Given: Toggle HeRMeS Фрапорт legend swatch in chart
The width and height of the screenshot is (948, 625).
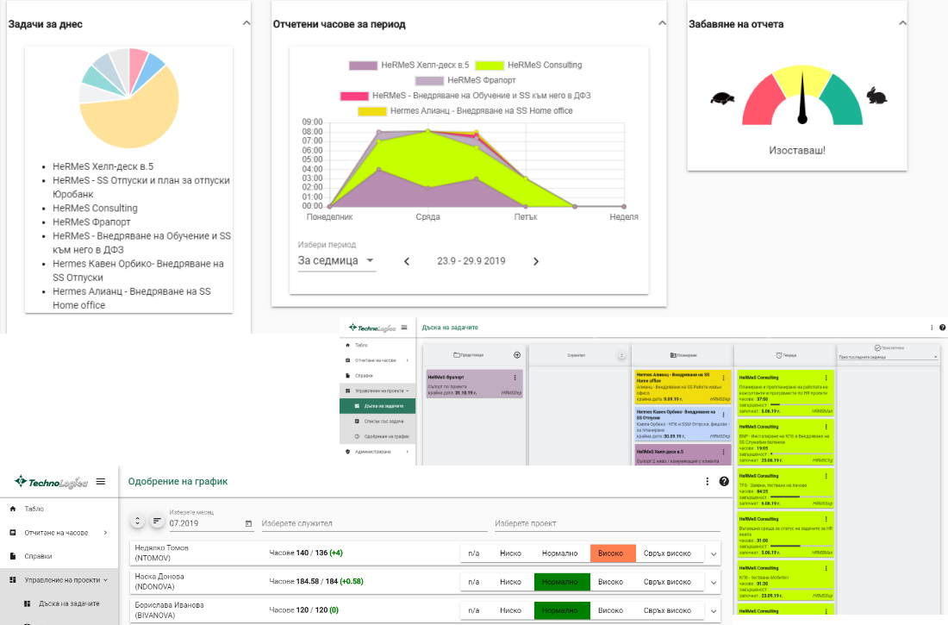Looking at the screenshot, I should pyautogui.click(x=429, y=80).
